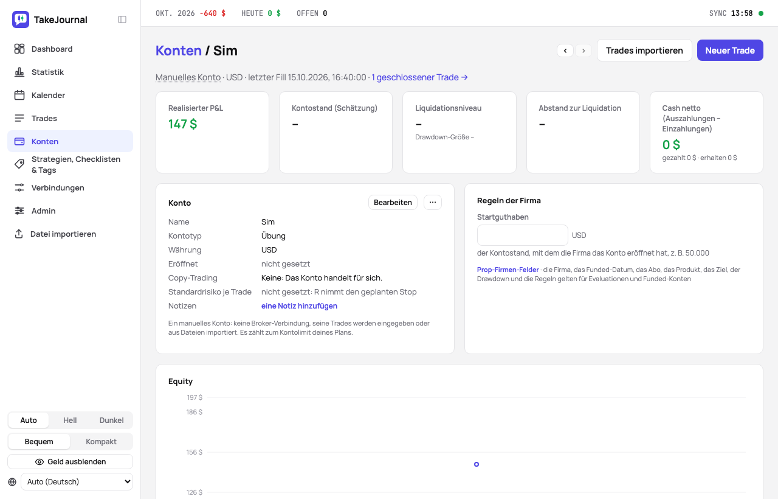The image size is (778, 499).
Task: Open the three-dot menu in Konto card
Action: (x=433, y=202)
